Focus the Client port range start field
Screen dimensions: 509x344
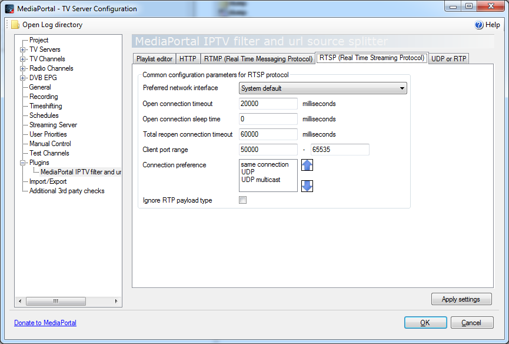coord(268,150)
